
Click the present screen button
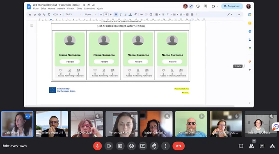pos(143,146)
